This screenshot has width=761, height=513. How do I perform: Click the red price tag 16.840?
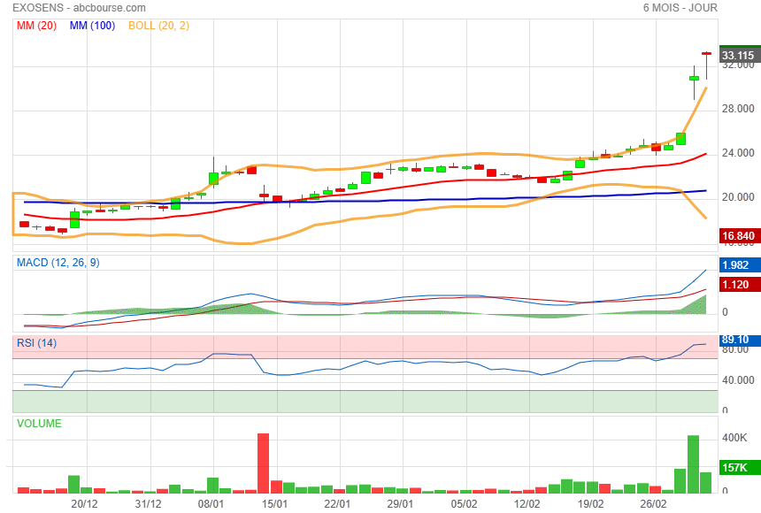coord(740,236)
